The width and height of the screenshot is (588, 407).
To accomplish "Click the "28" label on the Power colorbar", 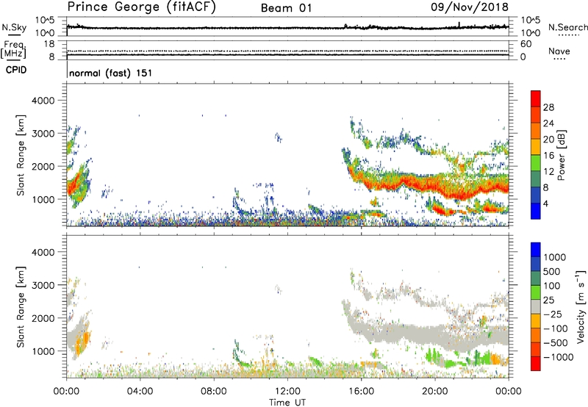I will point(548,107).
